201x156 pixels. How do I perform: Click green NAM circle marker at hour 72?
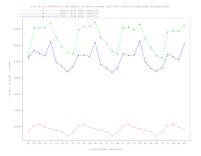(x=162, y=58)
